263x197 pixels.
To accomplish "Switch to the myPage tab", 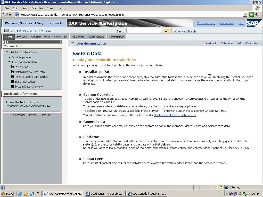I will pyautogui.click(x=22, y=37).
